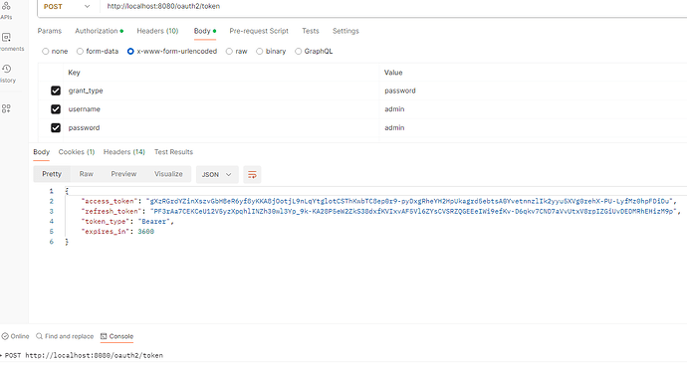This screenshot has height=369, width=687.
Task: Open the Console panel
Action: [x=116, y=336]
